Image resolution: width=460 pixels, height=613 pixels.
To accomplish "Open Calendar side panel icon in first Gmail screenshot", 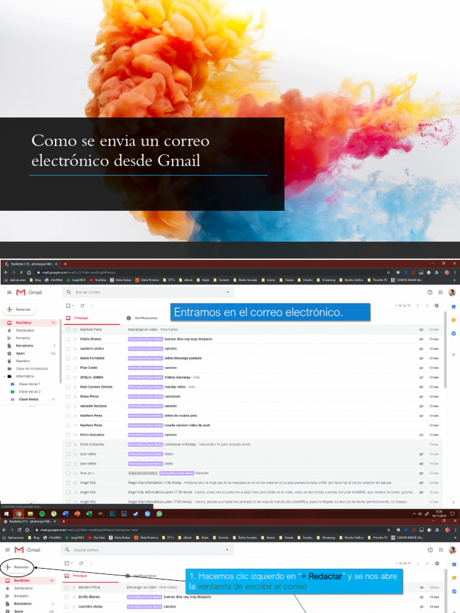I will pyautogui.click(x=454, y=307).
